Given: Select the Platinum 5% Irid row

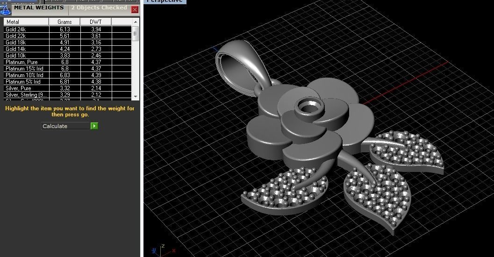Looking at the screenshot, I should 68,82.
